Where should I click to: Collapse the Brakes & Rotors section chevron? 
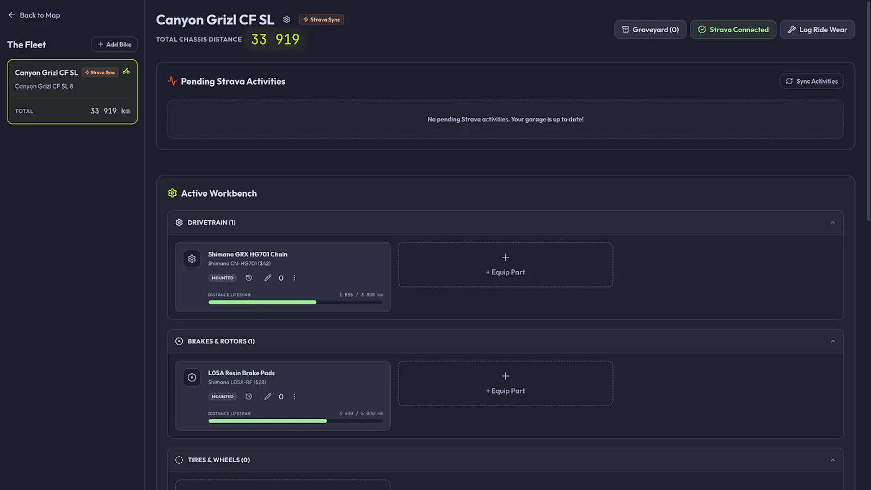[832, 342]
